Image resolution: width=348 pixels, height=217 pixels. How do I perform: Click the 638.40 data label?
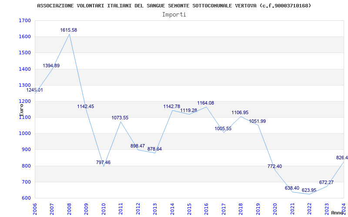click(x=292, y=188)
